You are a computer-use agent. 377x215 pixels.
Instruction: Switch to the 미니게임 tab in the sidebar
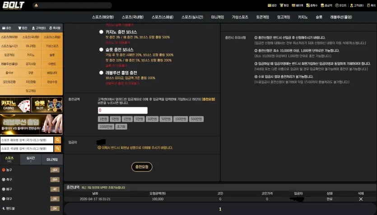click(x=52, y=160)
